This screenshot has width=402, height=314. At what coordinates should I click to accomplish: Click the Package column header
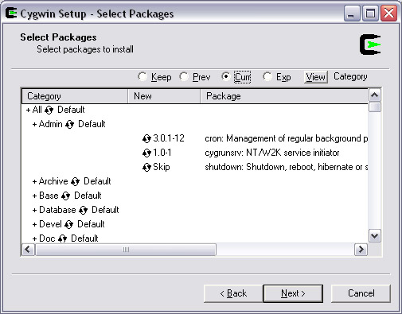284,96
